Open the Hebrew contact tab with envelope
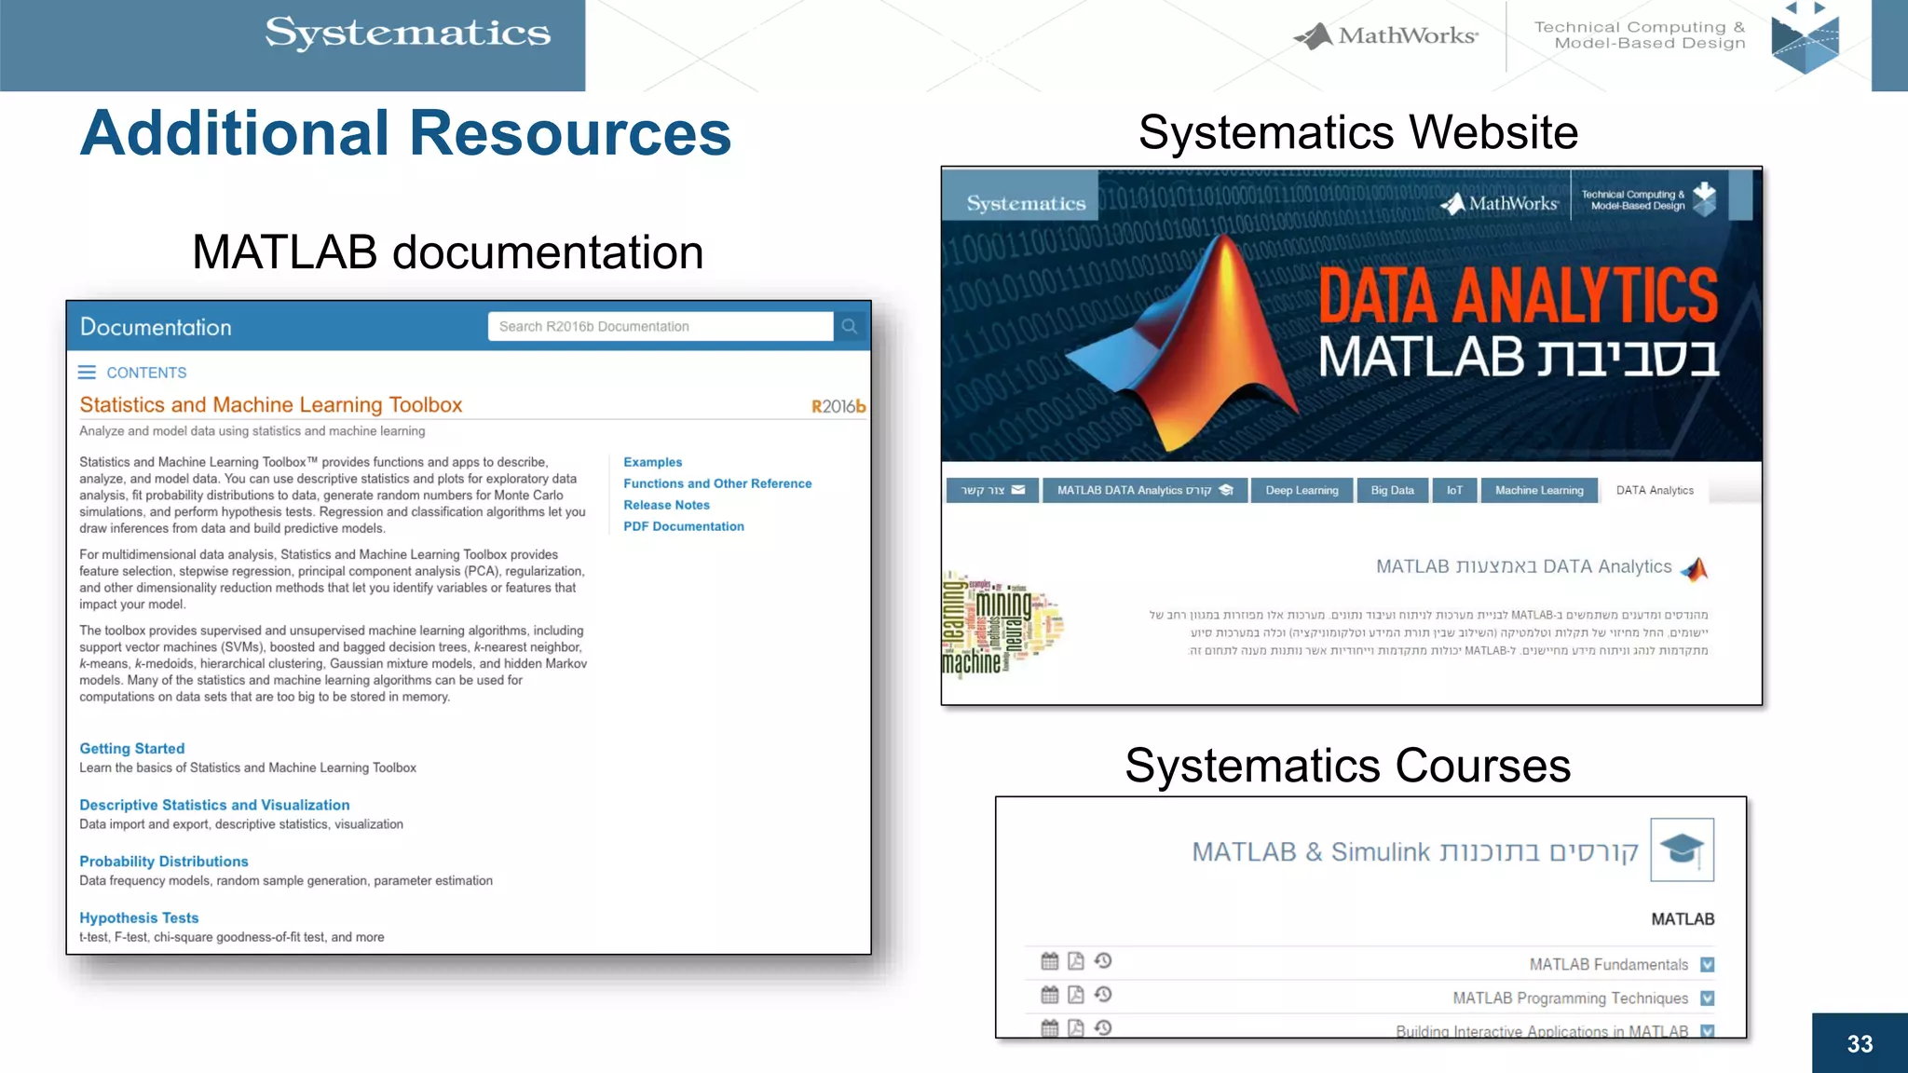Image resolution: width=1908 pixels, height=1073 pixels. pyautogui.click(x=992, y=490)
